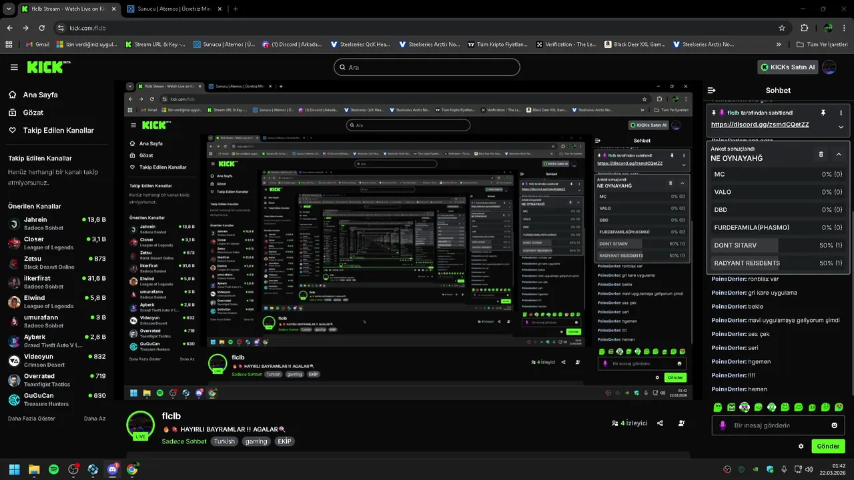Click the EKİP stream tag
This screenshot has width=854, height=480.
coord(285,441)
